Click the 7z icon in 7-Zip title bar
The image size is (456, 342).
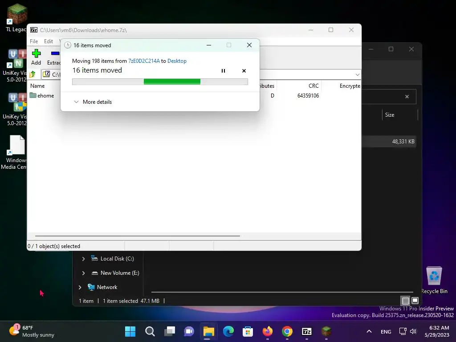34,30
